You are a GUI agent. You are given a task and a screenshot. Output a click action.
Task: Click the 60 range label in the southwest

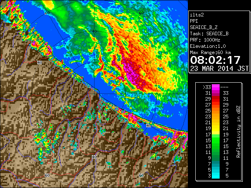(x=47, y=175)
